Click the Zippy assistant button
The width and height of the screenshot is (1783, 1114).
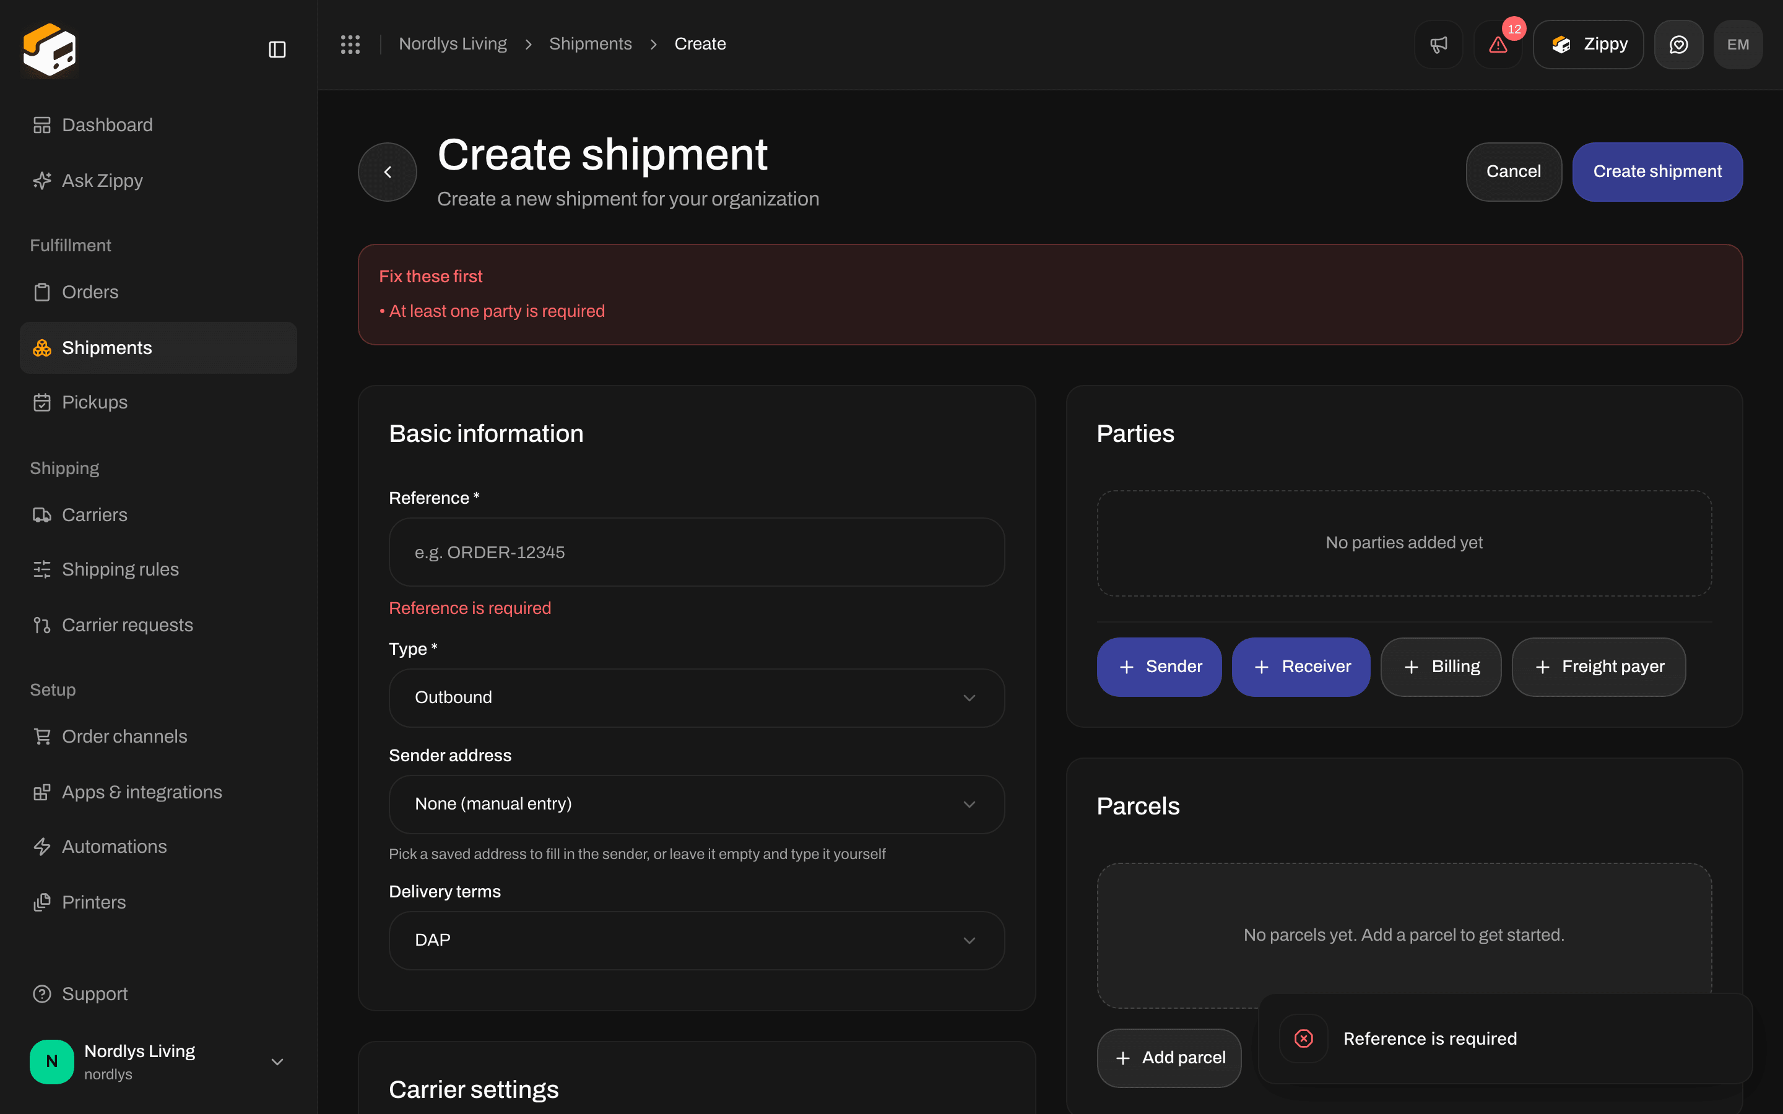click(1588, 44)
